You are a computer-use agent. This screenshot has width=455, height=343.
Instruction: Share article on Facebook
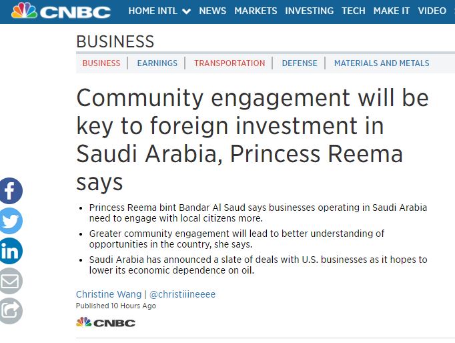[11, 191]
